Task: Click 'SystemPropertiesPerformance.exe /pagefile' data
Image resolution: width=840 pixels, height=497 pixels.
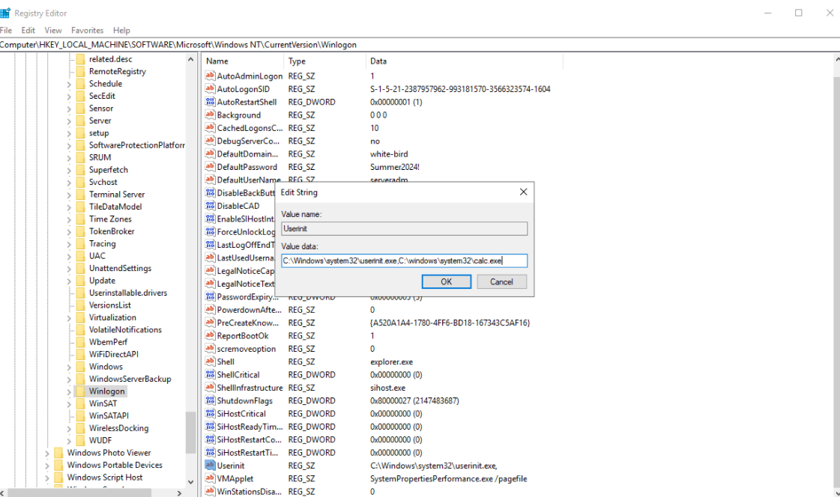Action: (x=448, y=479)
